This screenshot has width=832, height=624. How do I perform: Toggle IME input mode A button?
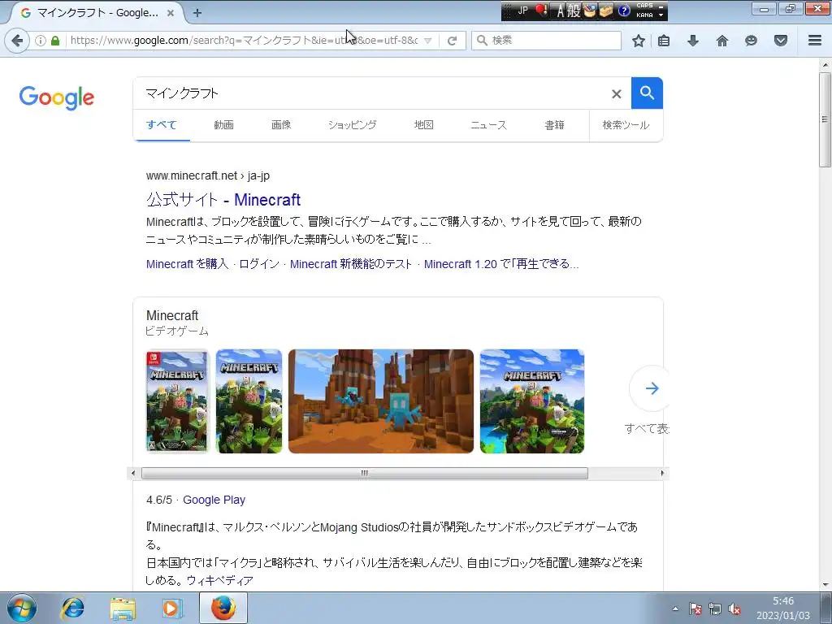561,11
